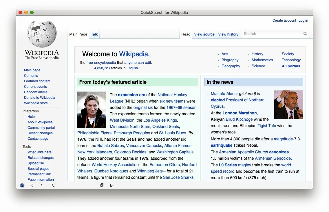329x212 pixels.
Task: Open the Pittsburgh Penguins link
Action: pos(132,133)
